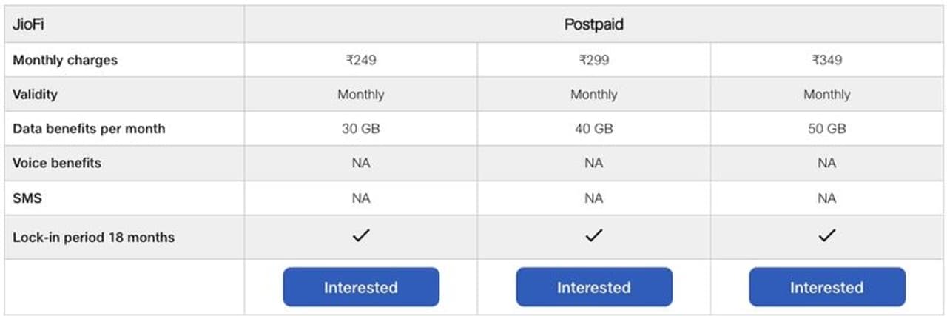This screenshot has width=947, height=316.
Task: Select the Lock-in period 18 months label
Action: click(x=93, y=238)
